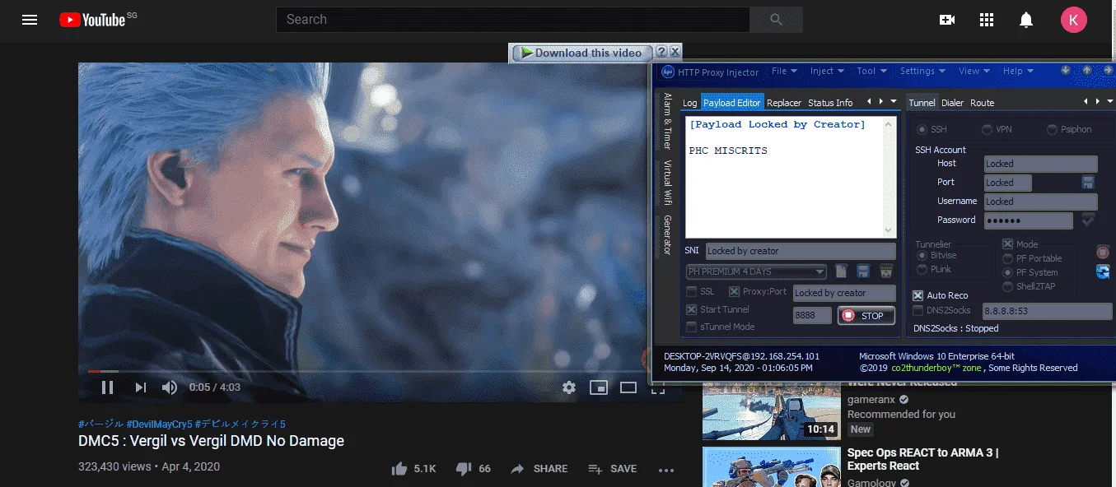This screenshot has height=487, width=1116.
Task: Select the PF Portable radio option
Action: [x=1007, y=258]
